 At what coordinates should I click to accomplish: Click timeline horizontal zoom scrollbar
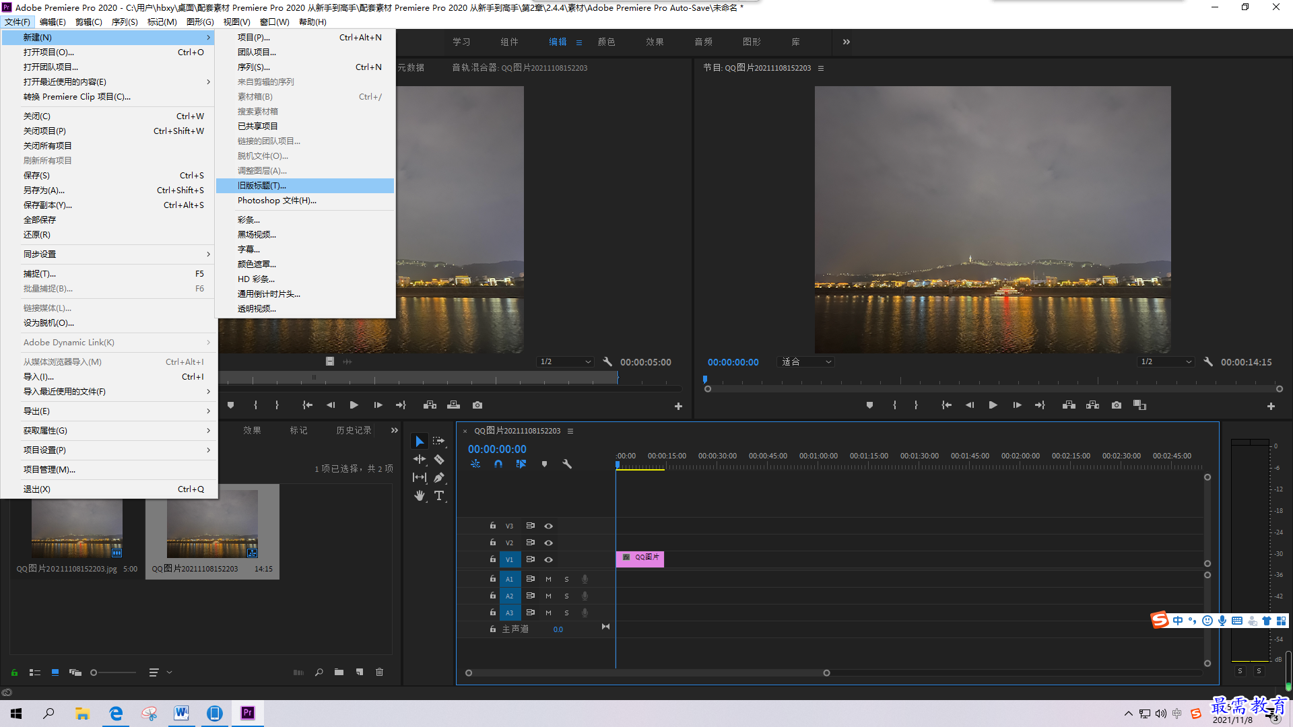click(647, 672)
